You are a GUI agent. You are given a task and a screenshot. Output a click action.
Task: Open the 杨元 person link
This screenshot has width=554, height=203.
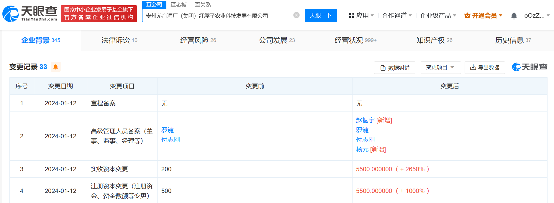click(x=362, y=149)
